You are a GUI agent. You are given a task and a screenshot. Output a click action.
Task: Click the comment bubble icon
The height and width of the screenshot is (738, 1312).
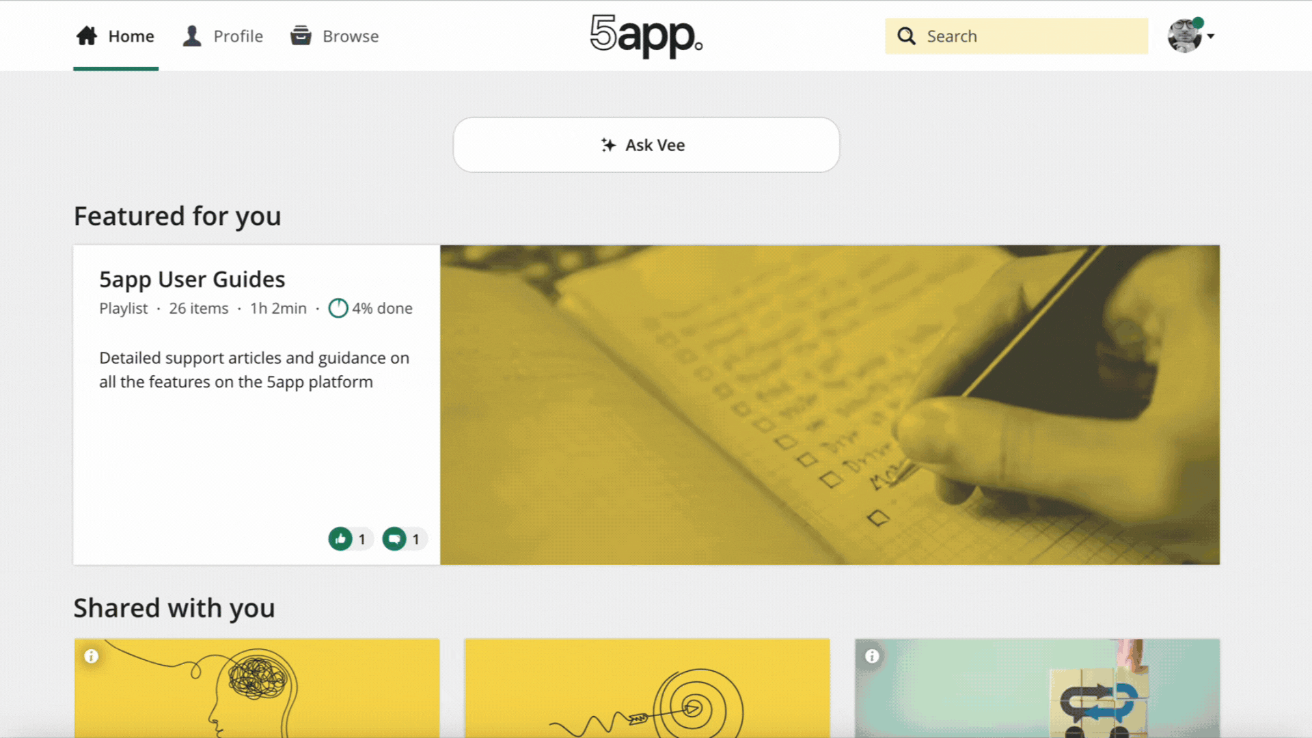(395, 538)
